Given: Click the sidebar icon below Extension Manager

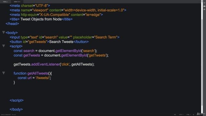Looking at the screenshot, I should coord(204,9).
